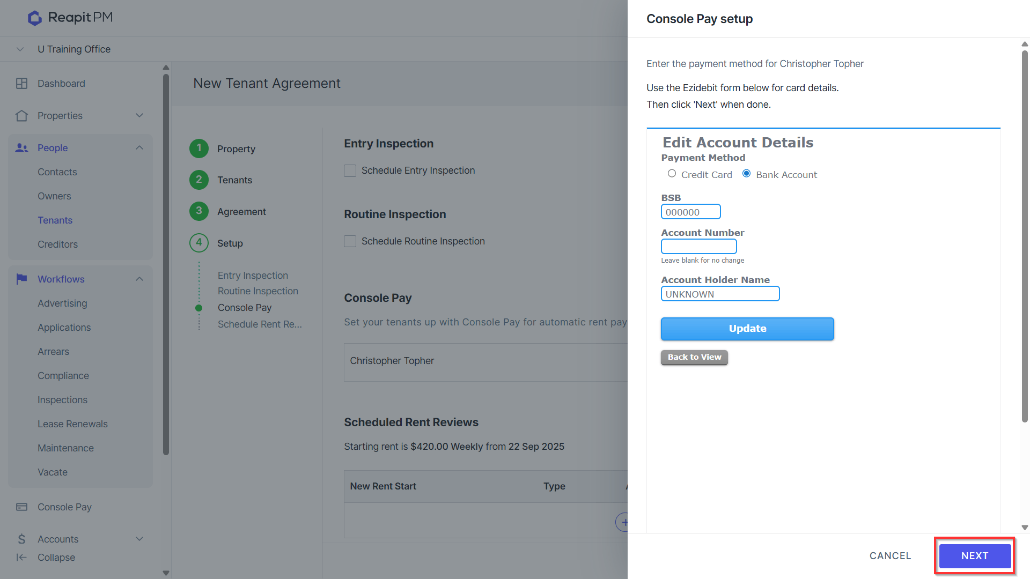Collapse the Workflows section chevron
This screenshot has height=579, width=1030.
[x=139, y=279]
